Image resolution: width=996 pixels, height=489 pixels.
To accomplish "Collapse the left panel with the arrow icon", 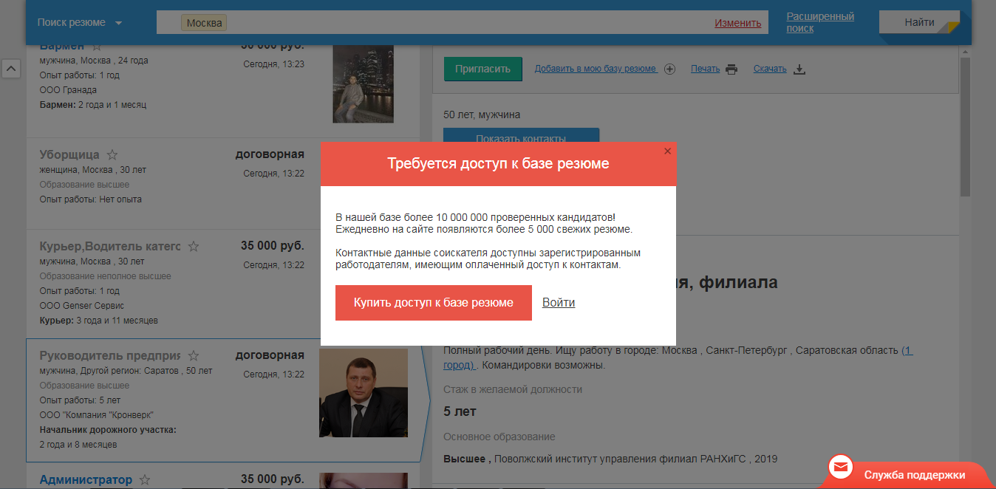I will click(11, 67).
